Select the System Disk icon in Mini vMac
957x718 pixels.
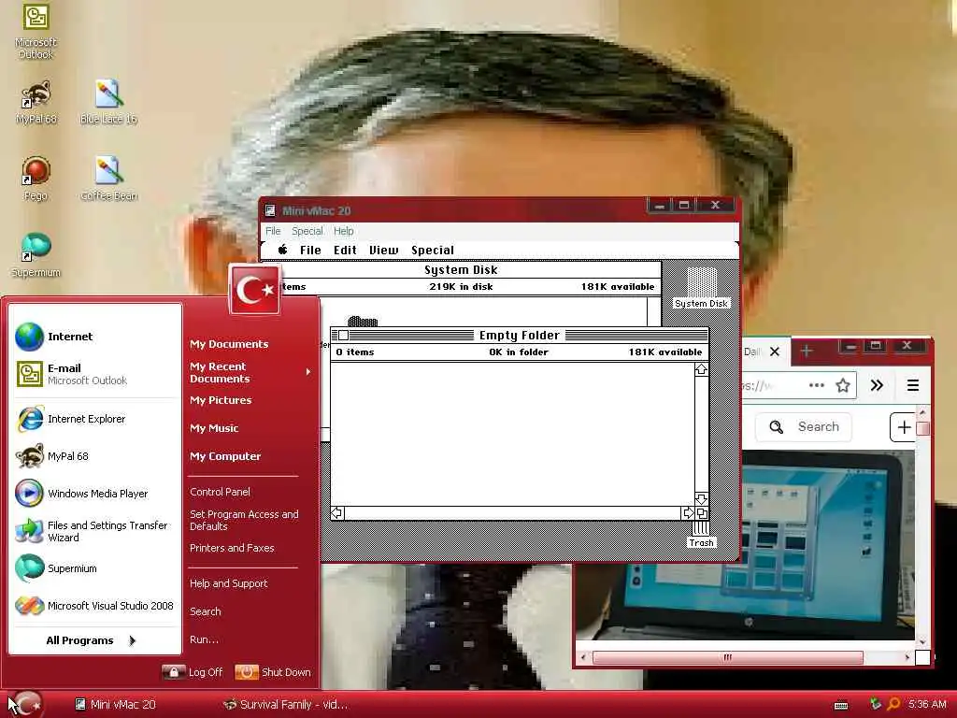tap(701, 288)
